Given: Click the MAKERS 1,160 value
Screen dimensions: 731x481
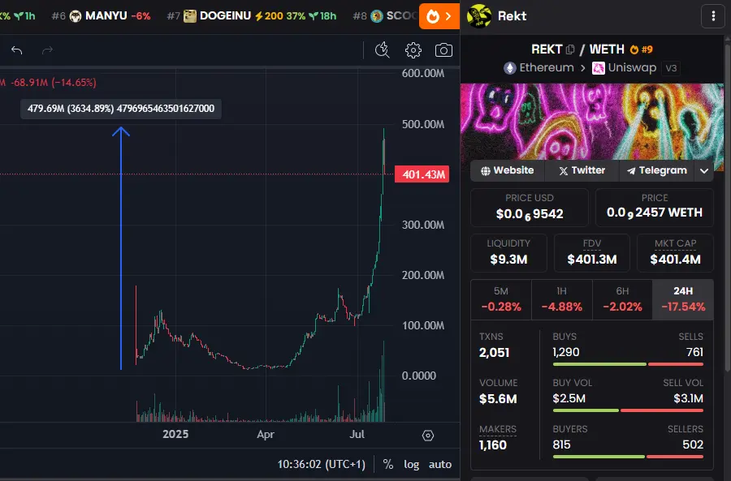Looking at the screenshot, I should point(493,445).
